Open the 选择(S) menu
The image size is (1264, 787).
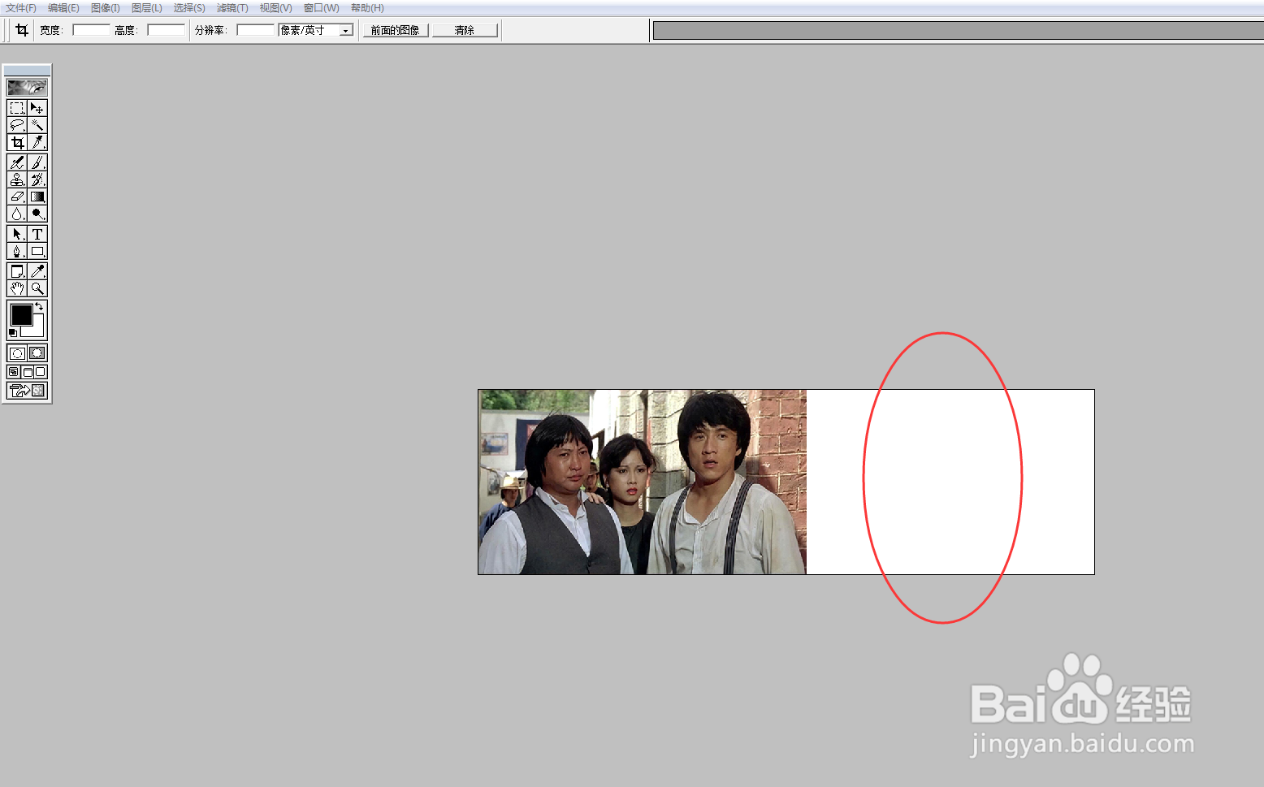click(189, 8)
